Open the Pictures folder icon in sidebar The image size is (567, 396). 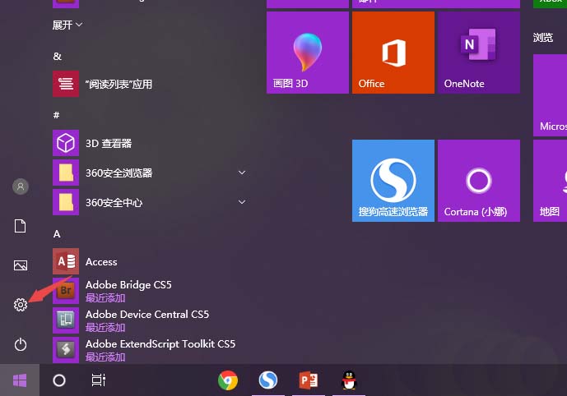coord(21,265)
